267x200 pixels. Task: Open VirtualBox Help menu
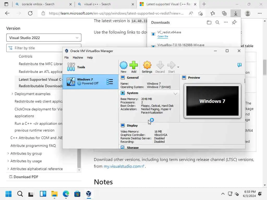(90, 58)
